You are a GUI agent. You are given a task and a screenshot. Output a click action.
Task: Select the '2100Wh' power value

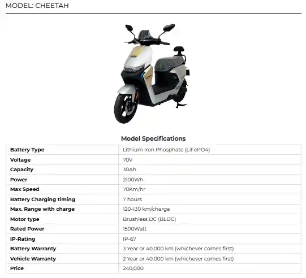click(133, 180)
